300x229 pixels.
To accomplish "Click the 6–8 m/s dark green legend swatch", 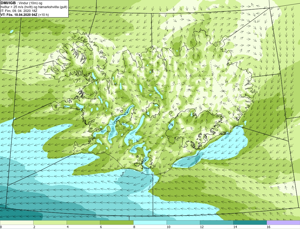I will [x=116, y=222].
